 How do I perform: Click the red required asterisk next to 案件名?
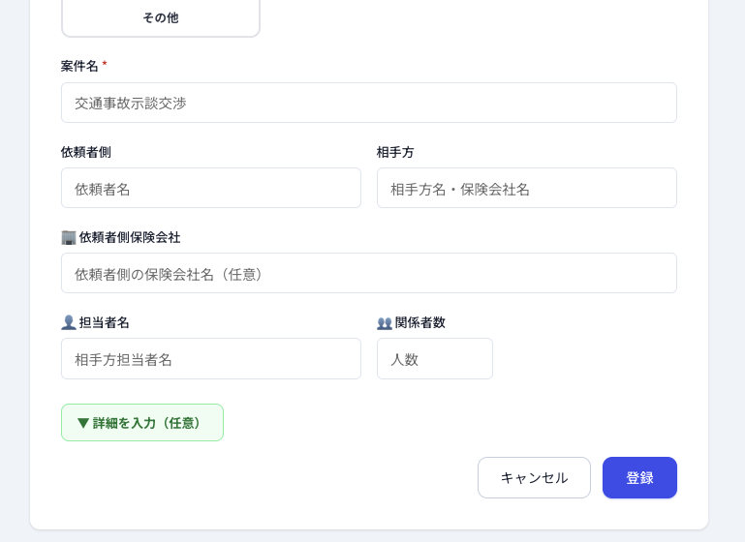pos(105,66)
